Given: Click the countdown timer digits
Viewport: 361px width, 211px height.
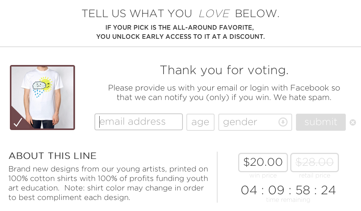Looking at the screenshot, I should (288, 190).
